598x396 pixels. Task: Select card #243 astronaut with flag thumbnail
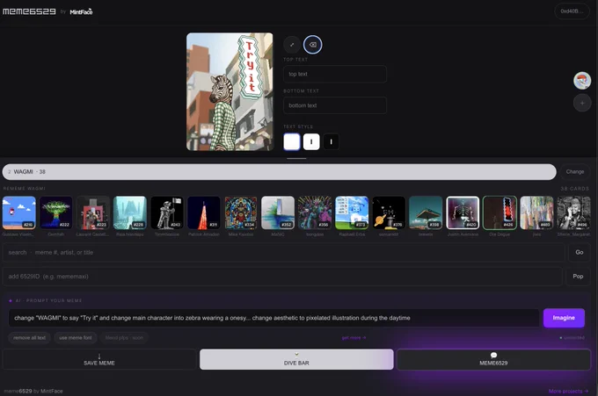click(167, 212)
